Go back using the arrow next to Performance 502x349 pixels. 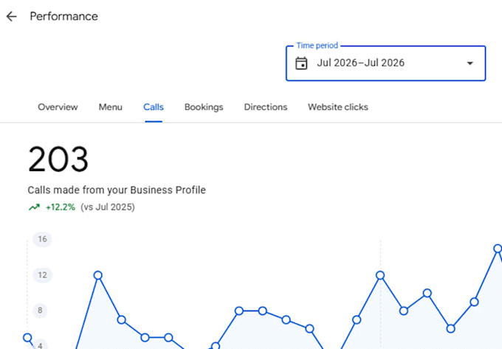pos(12,16)
